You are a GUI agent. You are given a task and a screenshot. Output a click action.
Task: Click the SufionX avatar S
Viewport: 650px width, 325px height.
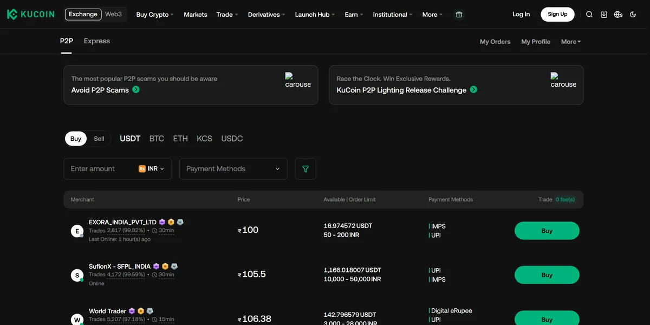coord(77,276)
